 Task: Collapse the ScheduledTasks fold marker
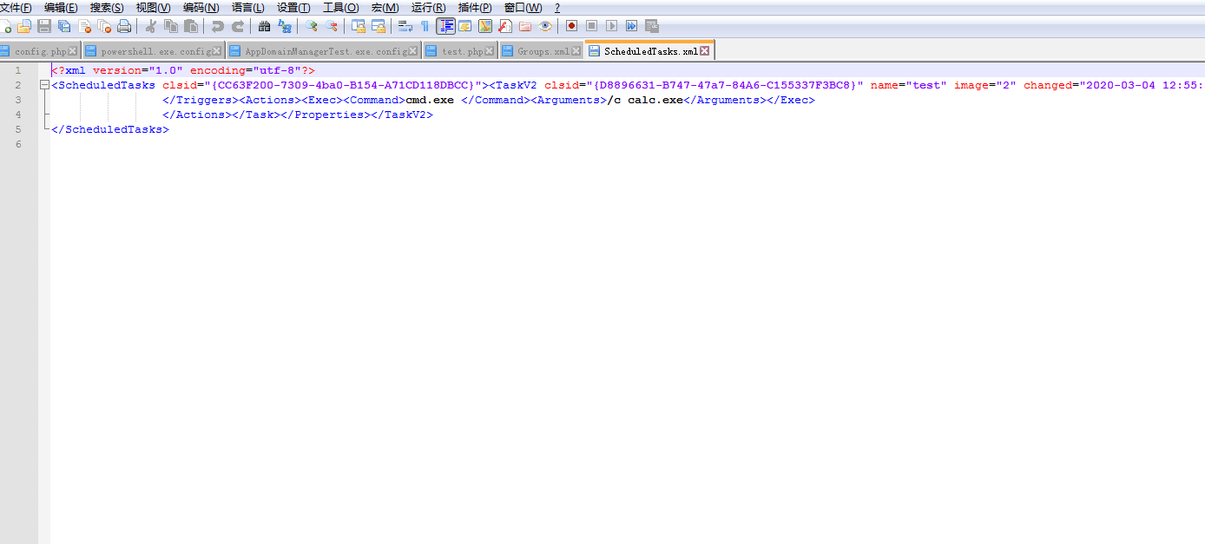pos(44,85)
